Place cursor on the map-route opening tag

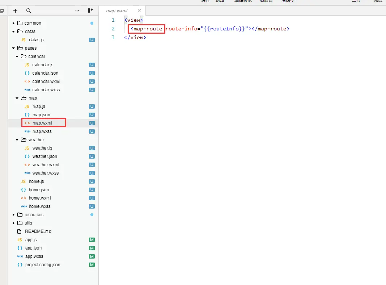[146, 29]
